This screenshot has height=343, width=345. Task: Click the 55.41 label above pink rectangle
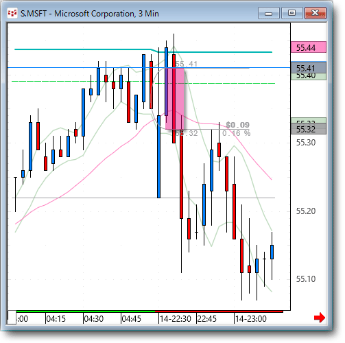(187, 64)
